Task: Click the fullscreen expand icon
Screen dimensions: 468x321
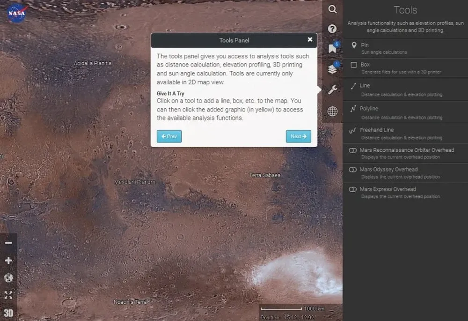Action: tap(8, 295)
